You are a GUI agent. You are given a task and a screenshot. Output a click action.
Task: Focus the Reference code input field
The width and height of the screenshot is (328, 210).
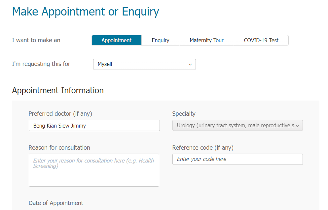237,159
